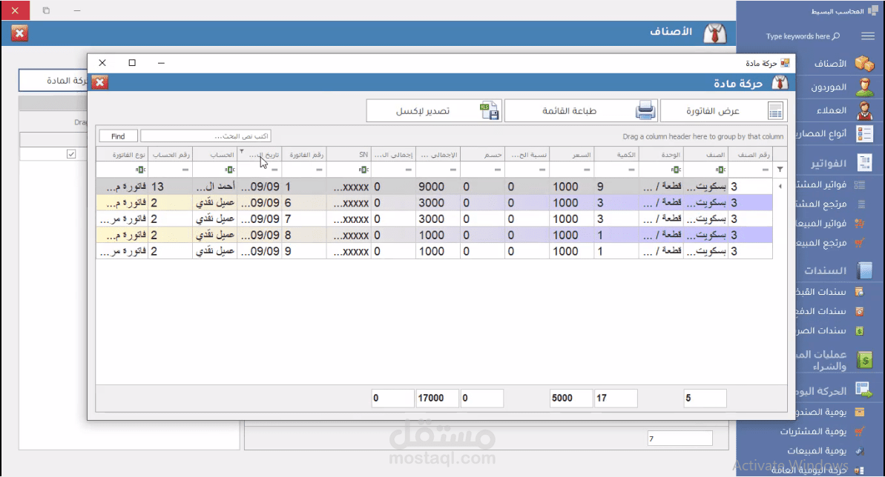The image size is (885, 477).
Task: Click the filter funnel icon in filter row
Action: tap(780, 170)
